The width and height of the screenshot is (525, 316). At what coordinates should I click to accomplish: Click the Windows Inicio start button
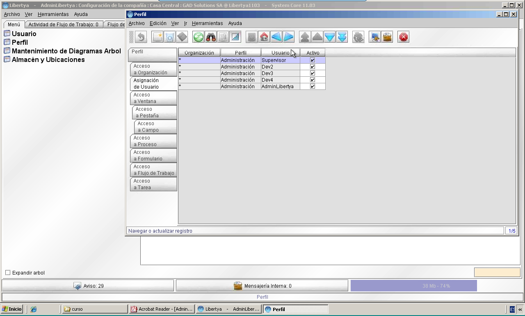point(12,309)
